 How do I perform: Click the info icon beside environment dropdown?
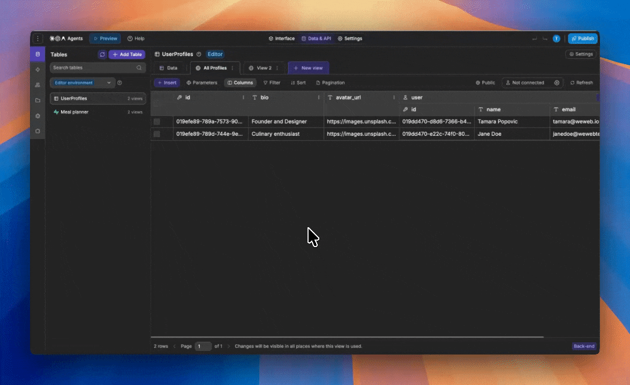[119, 82]
